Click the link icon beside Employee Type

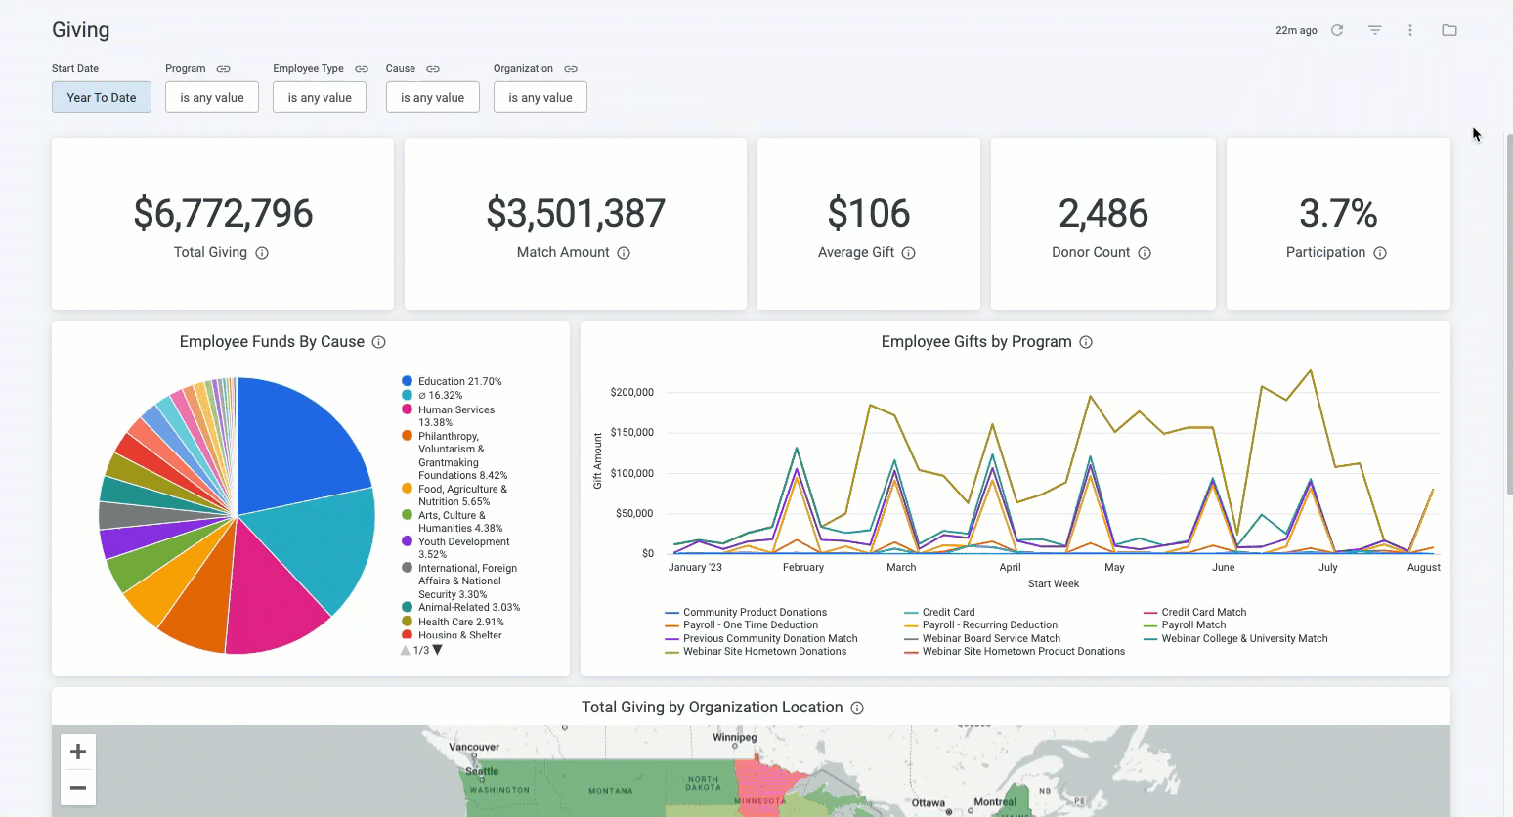(362, 69)
